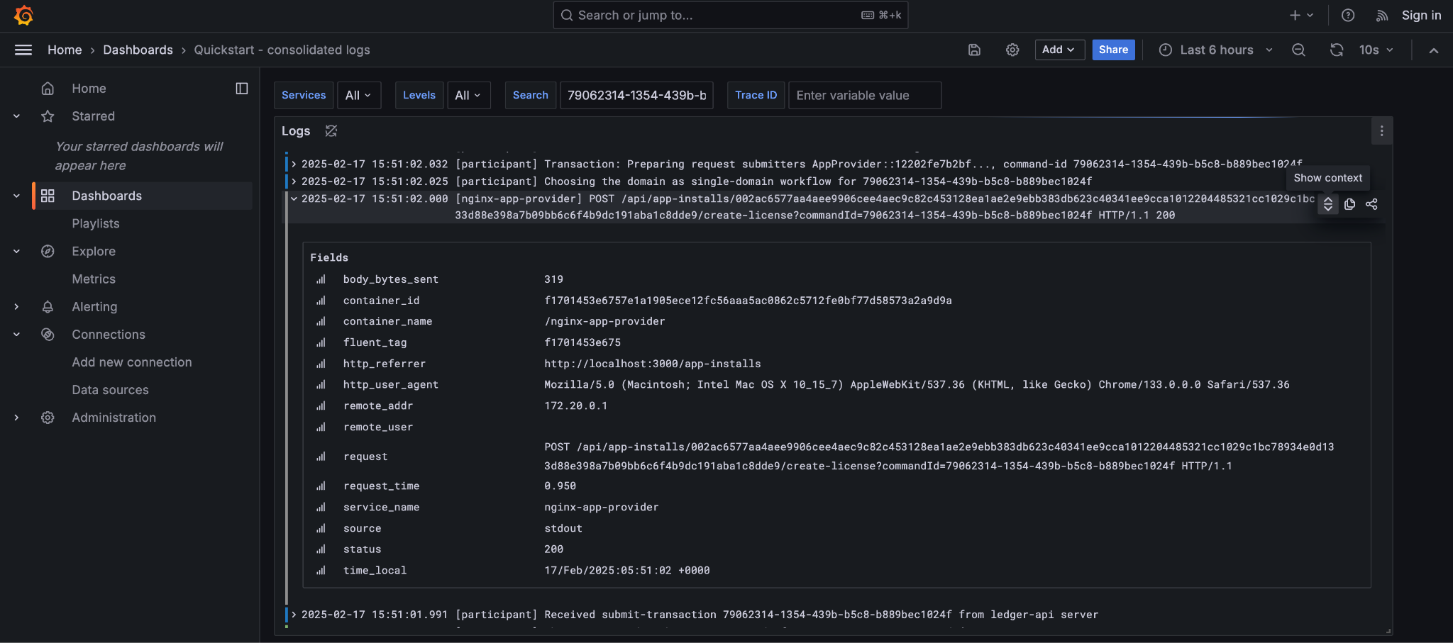Toggle the docked sidebar panel icon
The height and width of the screenshot is (643, 1453).
(242, 88)
